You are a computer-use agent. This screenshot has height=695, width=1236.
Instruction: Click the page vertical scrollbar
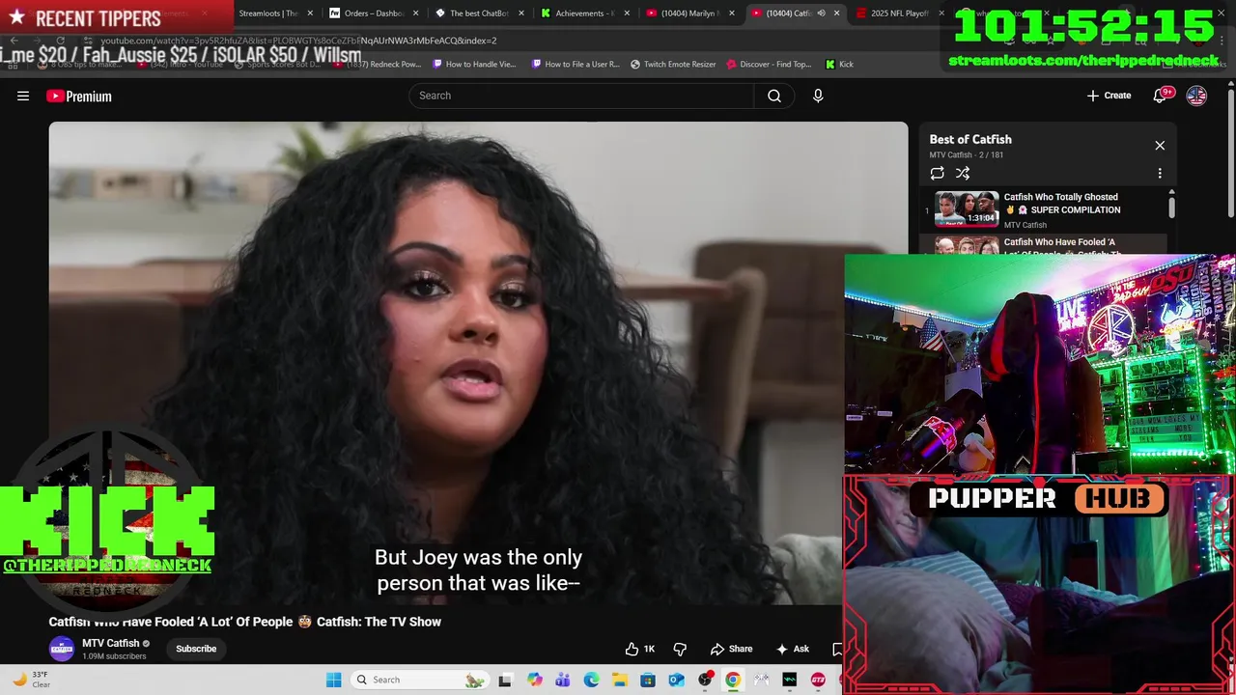[1230, 150]
